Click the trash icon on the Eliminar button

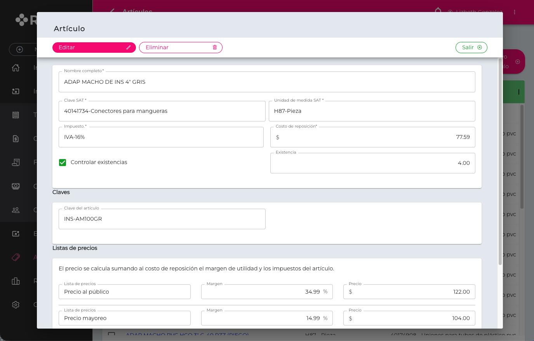tap(215, 47)
